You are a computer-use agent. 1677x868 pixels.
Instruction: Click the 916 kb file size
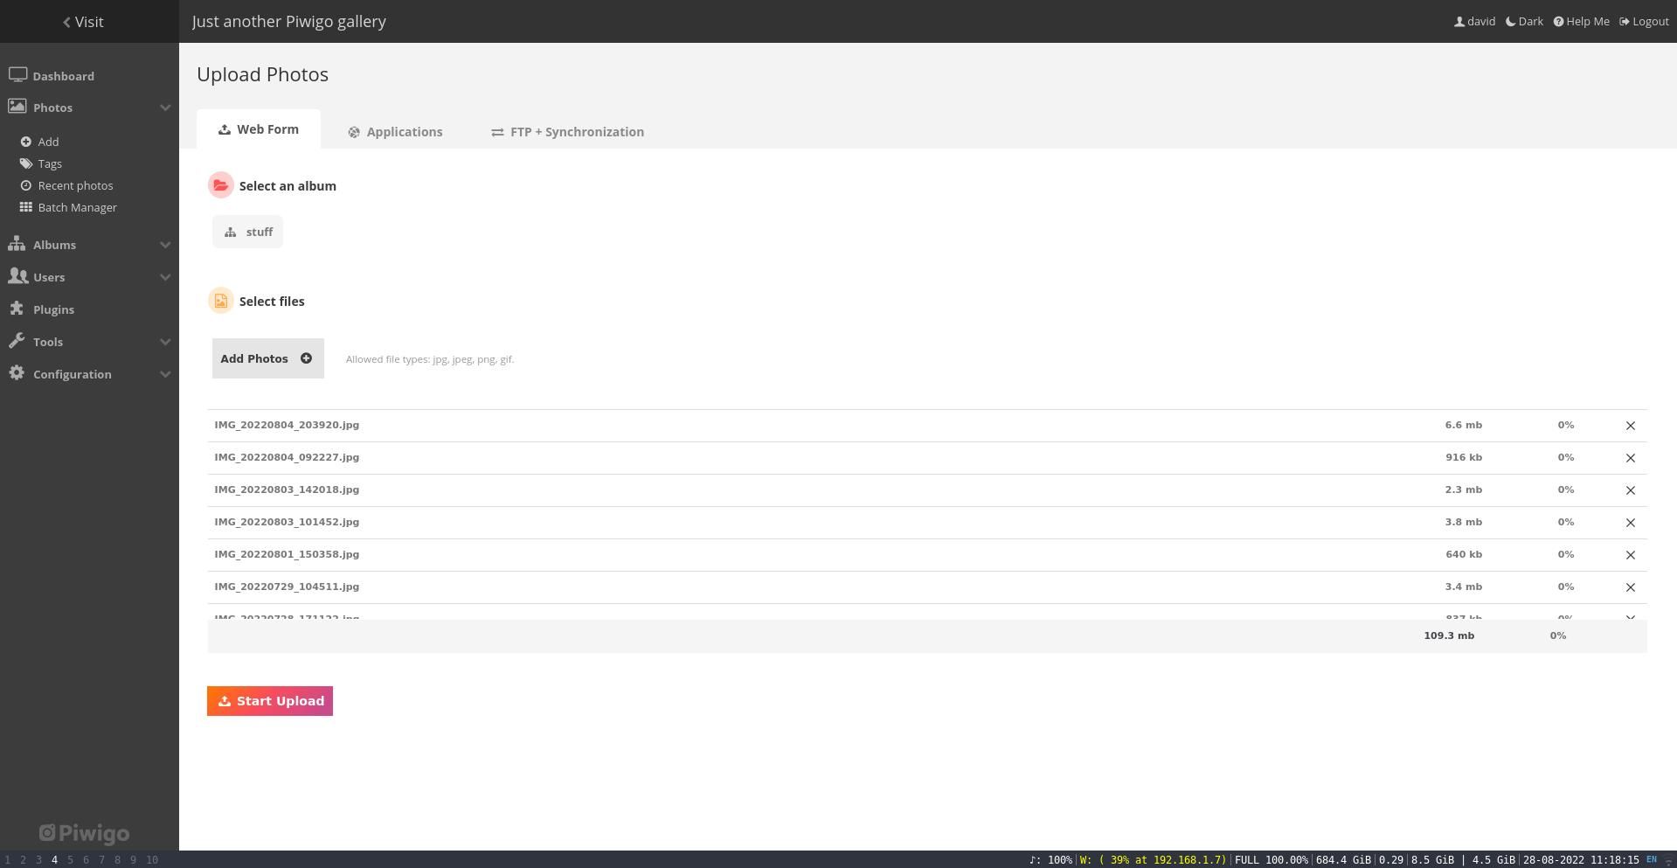click(1464, 457)
